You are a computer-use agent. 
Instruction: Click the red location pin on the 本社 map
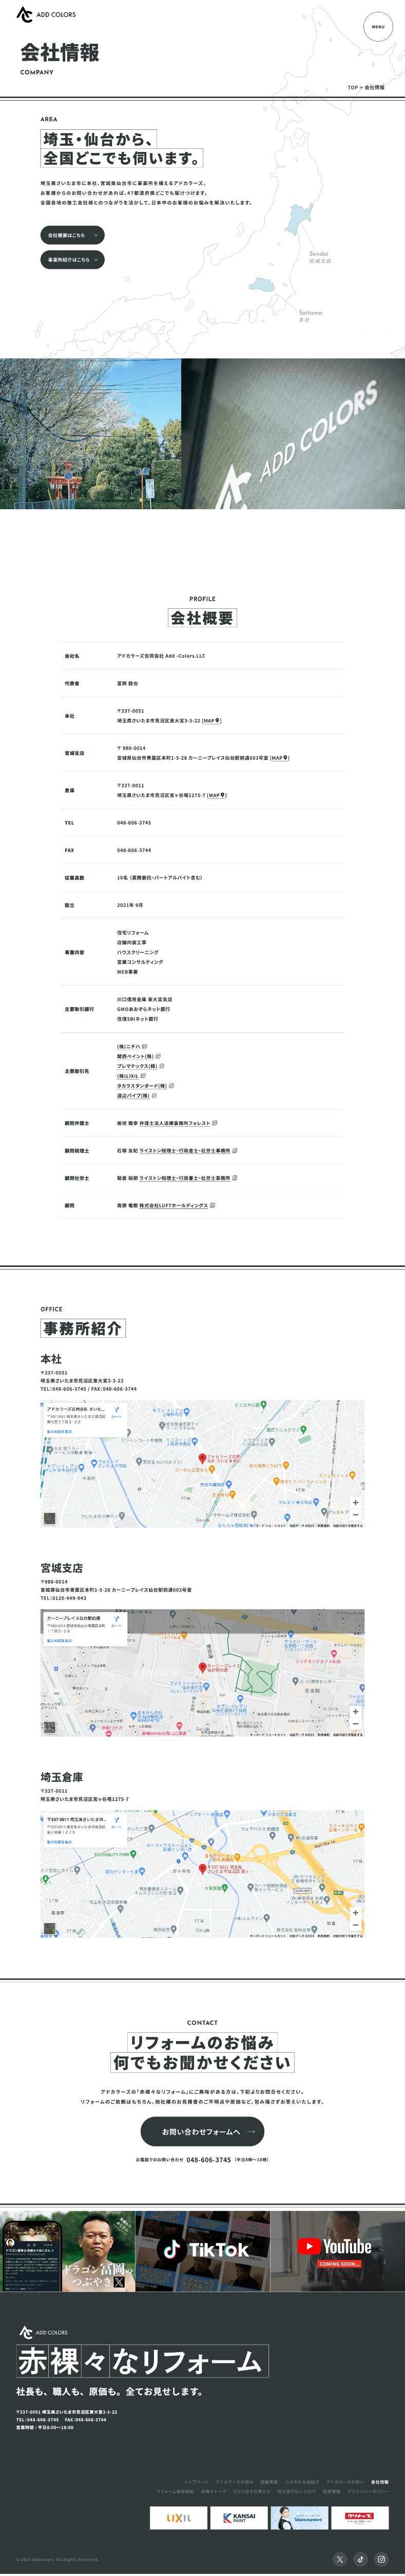(x=202, y=1458)
